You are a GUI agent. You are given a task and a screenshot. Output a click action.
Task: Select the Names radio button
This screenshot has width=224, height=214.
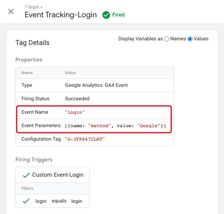tap(166, 39)
